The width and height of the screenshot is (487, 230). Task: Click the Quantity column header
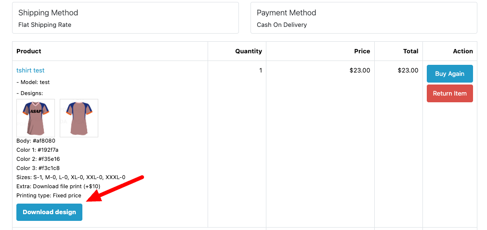click(x=249, y=51)
